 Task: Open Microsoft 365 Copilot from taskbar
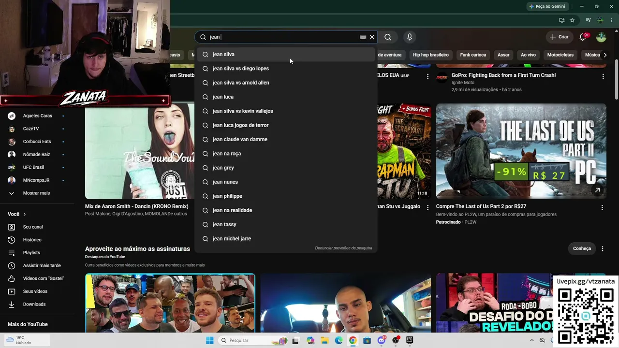tap(310, 340)
